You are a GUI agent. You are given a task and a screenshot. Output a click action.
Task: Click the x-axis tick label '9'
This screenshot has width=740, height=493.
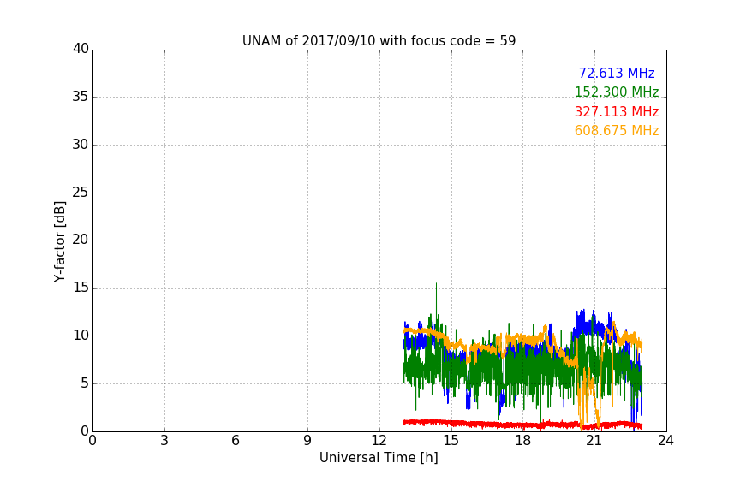pos(307,441)
